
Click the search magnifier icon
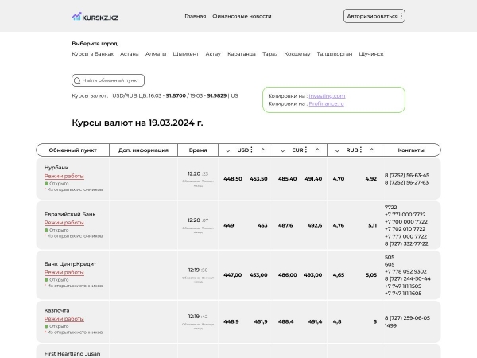tap(77, 80)
